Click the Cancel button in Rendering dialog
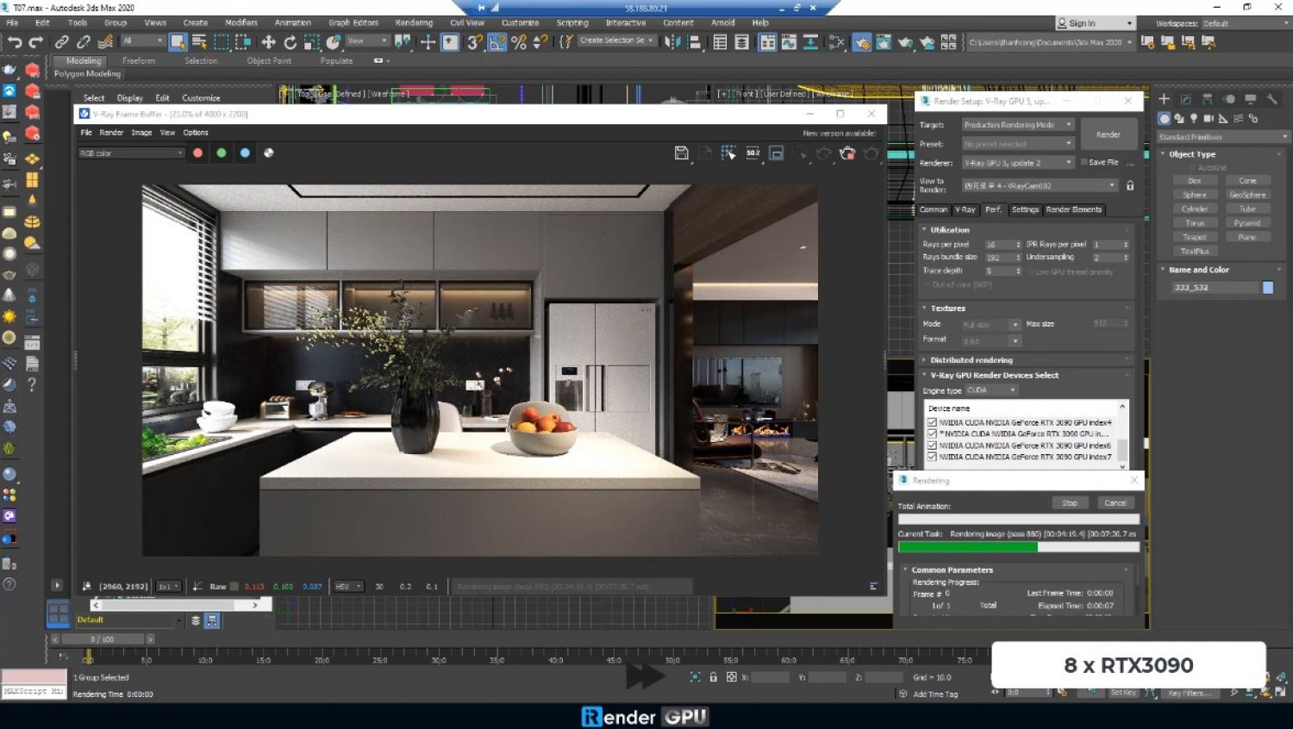This screenshot has width=1293, height=729. click(x=1115, y=503)
